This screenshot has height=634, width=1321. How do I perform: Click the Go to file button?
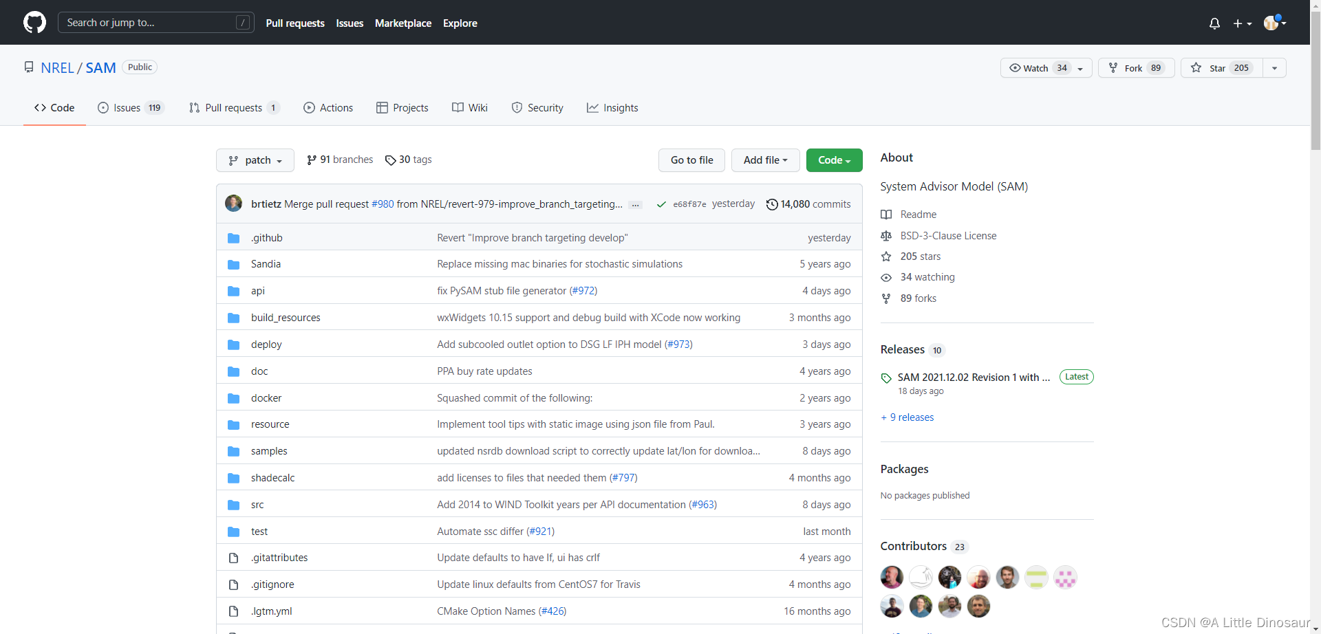coord(691,160)
